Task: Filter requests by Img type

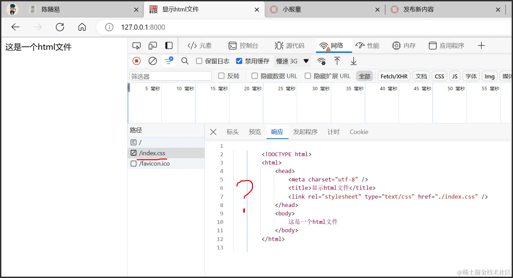Action: click(489, 76)
